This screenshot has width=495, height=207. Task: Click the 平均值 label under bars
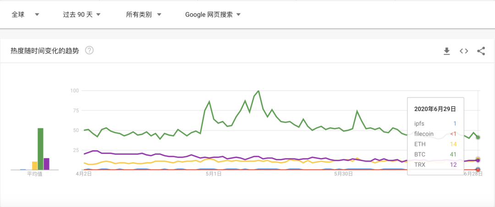click(x=35, y=174)
